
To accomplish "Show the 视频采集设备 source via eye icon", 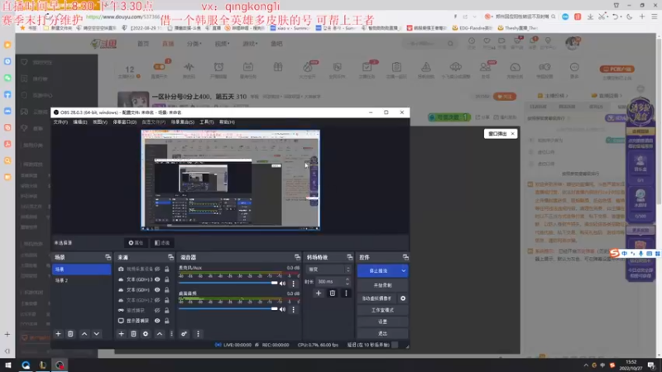I will click(x=157, y=269).
